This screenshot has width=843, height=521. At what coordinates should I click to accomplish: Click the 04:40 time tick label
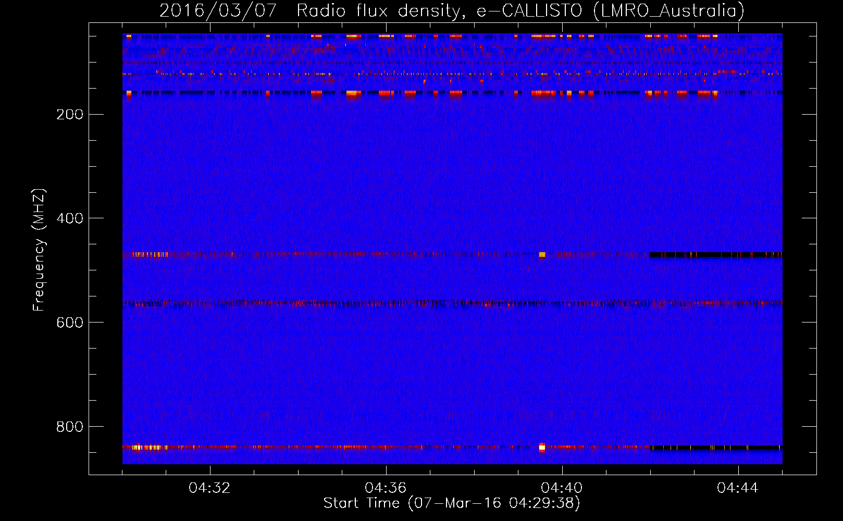pos(562,488)
